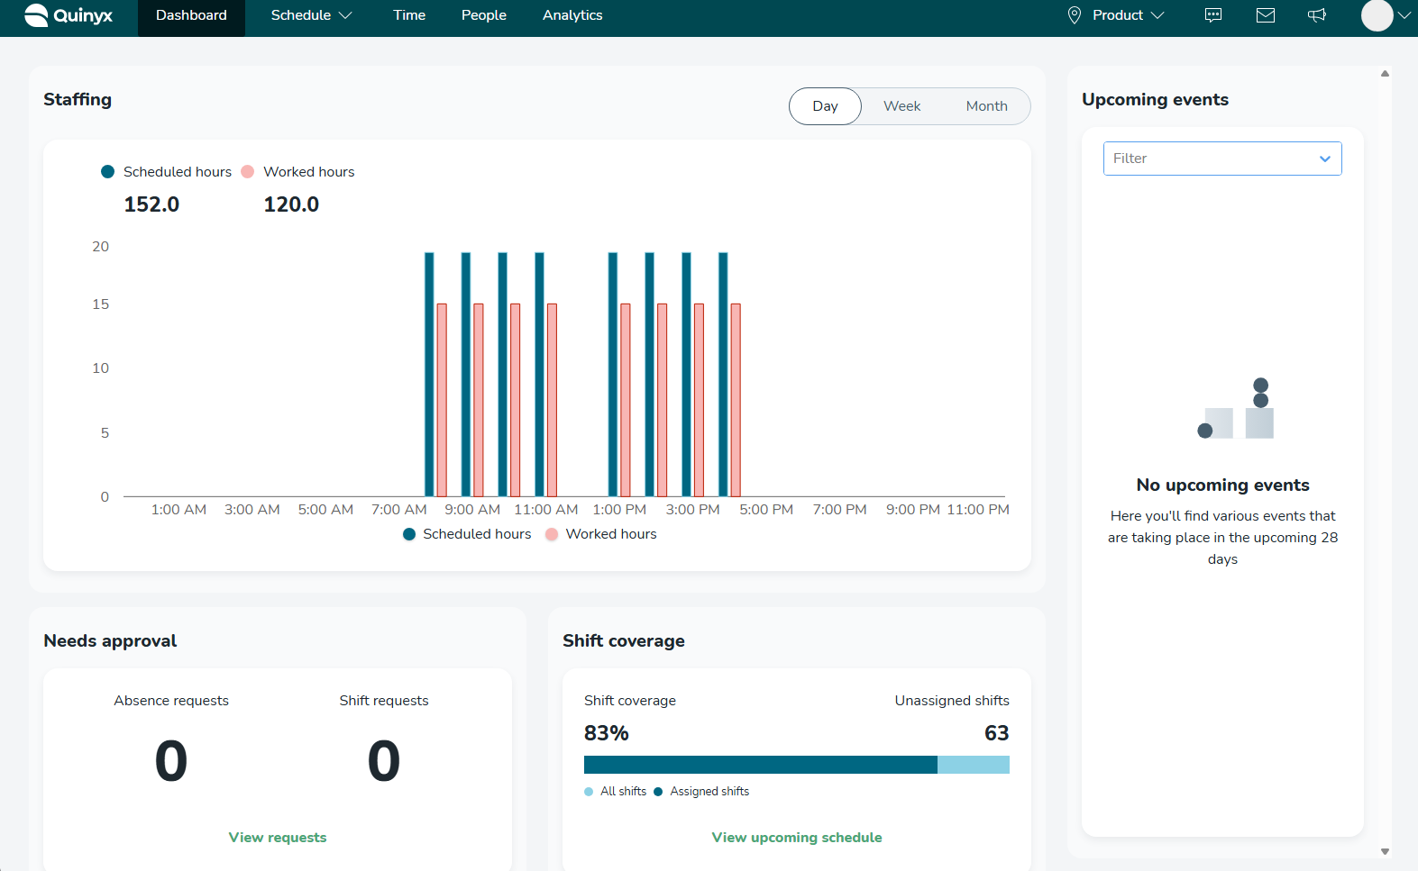Click the View requests link
Image resolution: width=1418 pixels, height=871 pixels.
278,838
